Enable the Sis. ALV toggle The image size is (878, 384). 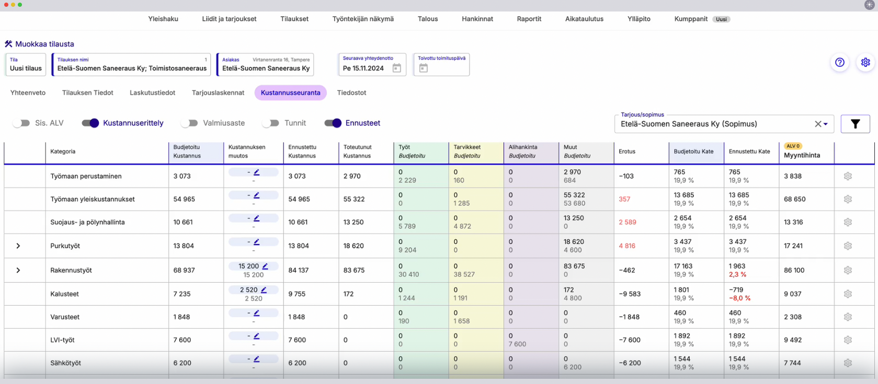[x=21, y=123]
